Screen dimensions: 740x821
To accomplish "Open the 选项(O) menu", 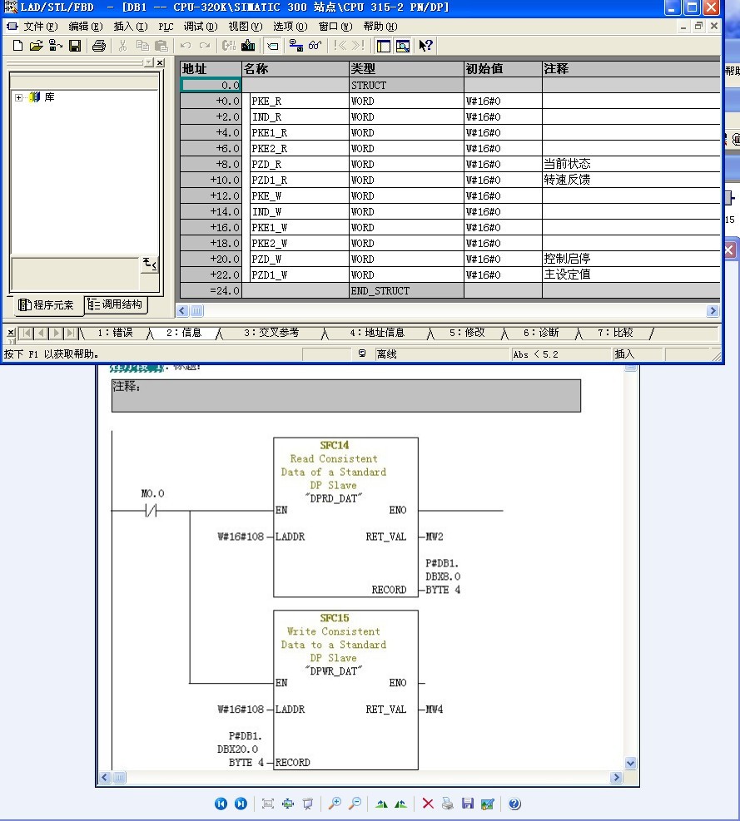I will click(290, 26).
